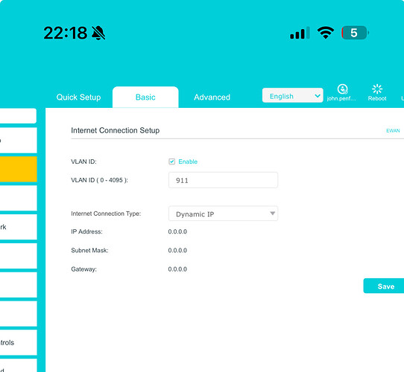Open the sidebar item ending in 'rk'
The image size is (404, 372).
19,227
